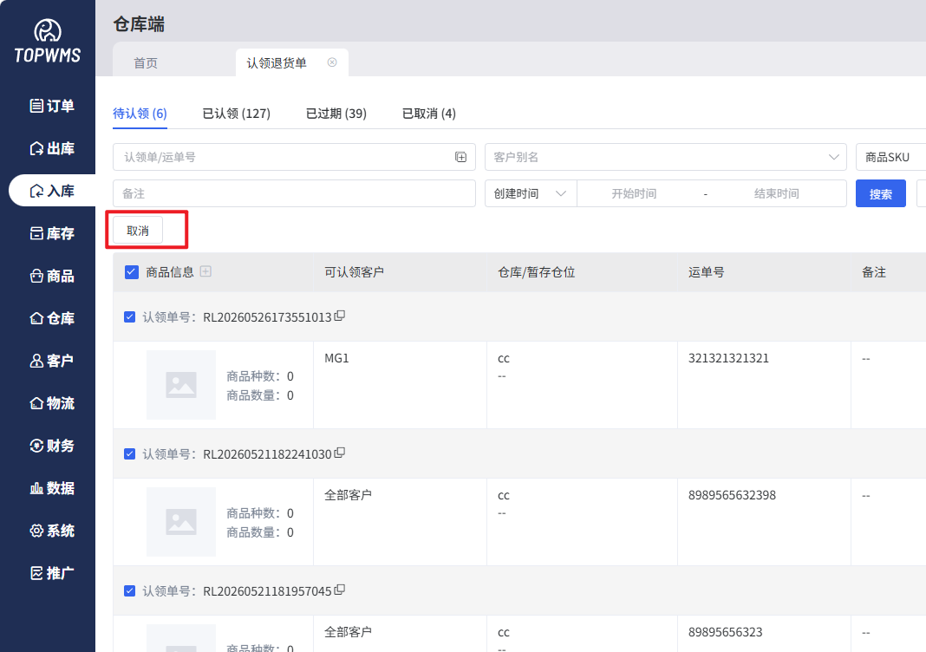The width and height of the screenshot is (926, 652).
Task: Open the 仓库 sidebar menu
Action: [x=52, y=318]
